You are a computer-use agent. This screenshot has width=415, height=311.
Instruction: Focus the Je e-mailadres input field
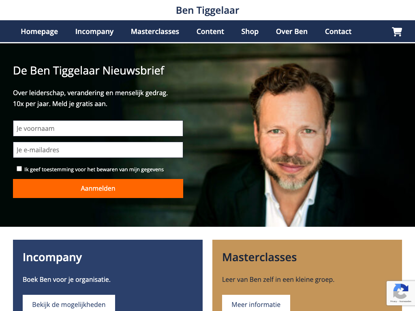coord(98,150)
